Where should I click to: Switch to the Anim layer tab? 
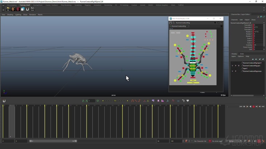tap(242, 54)
